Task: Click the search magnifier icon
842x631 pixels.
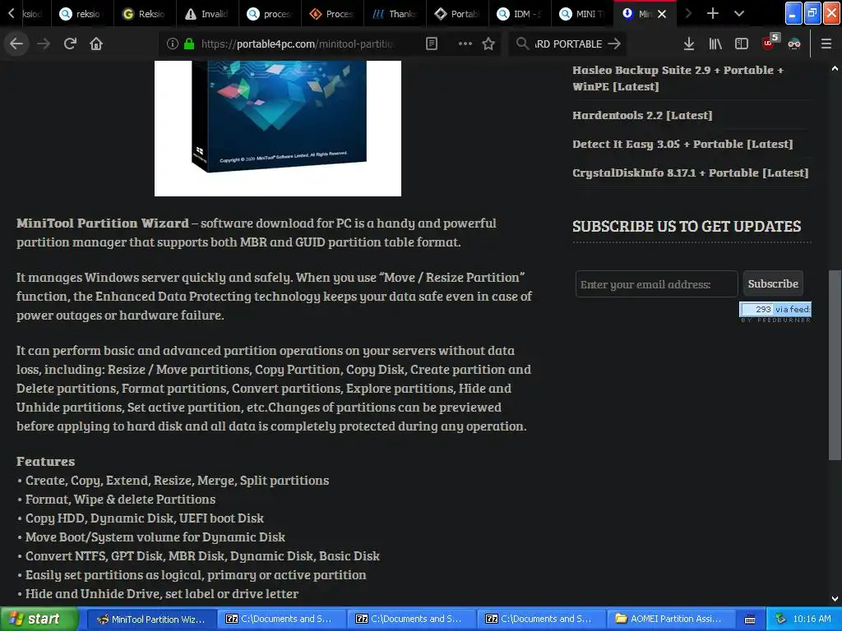Action: 522,44
